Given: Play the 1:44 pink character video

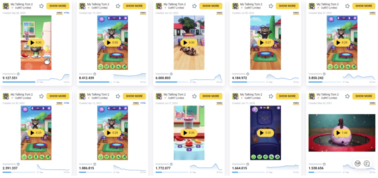Looking at the screenshot, I should coord(342,133).
